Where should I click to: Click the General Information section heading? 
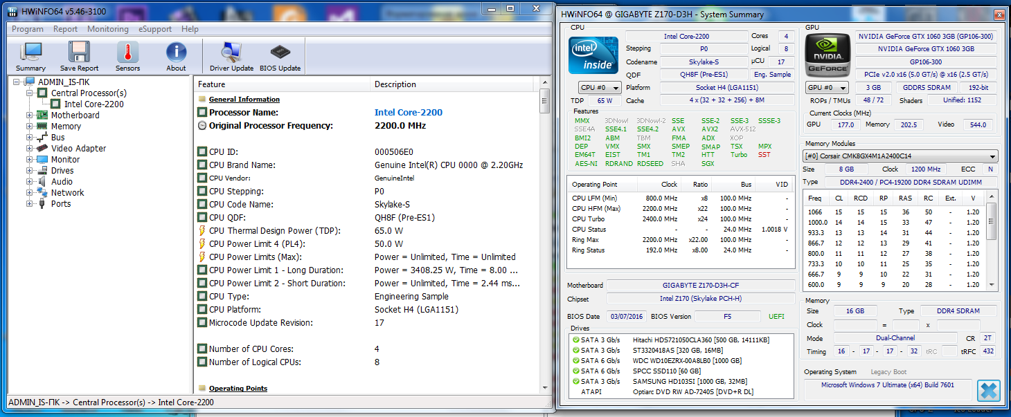click(244, 100)
